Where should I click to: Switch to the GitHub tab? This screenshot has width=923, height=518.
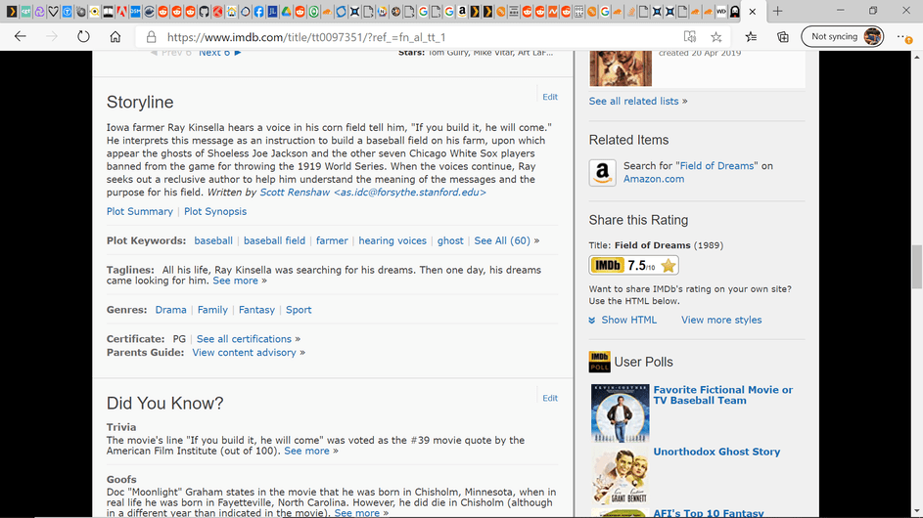pos(204,11)
